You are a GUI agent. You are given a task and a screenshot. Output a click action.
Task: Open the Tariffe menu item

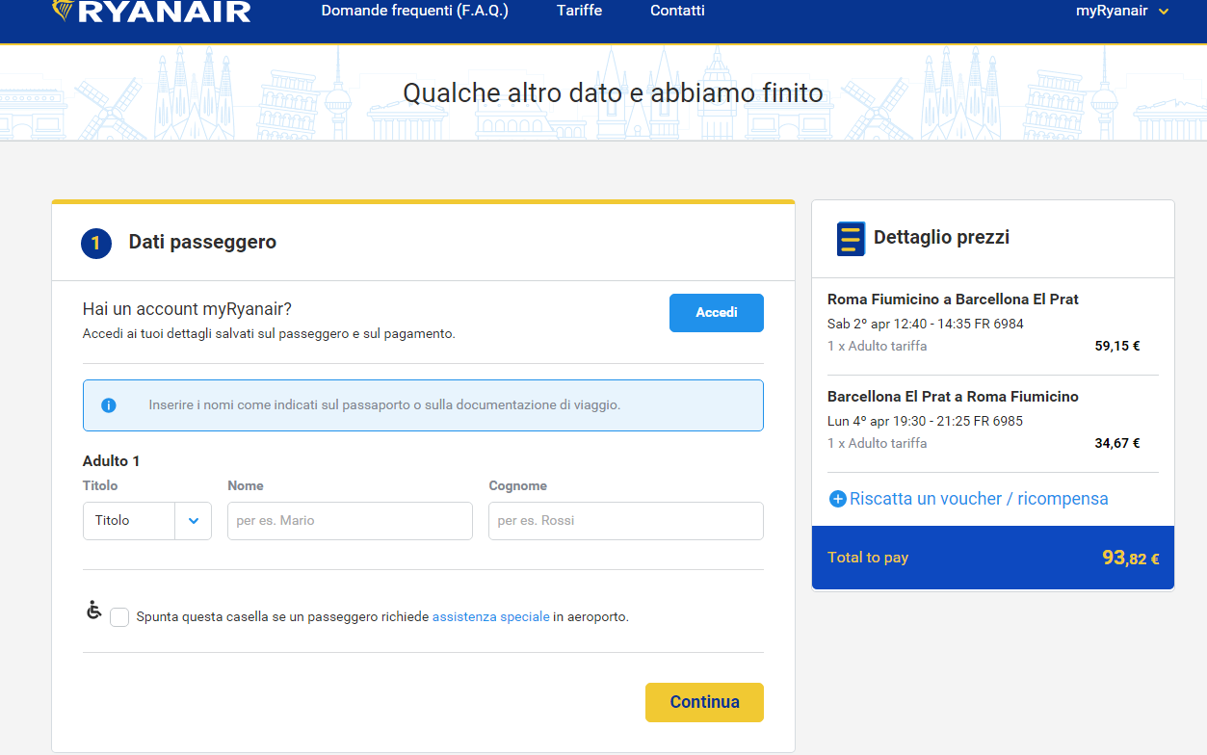pos(579,11)
